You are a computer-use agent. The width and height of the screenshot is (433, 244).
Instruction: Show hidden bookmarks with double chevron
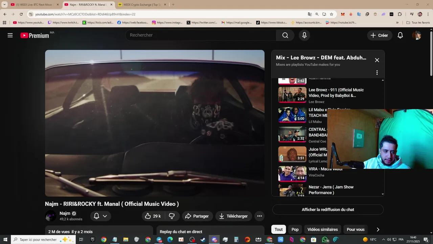tap(397, 23)
